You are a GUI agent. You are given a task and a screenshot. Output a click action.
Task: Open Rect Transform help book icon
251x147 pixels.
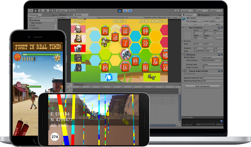coord(219,28)
